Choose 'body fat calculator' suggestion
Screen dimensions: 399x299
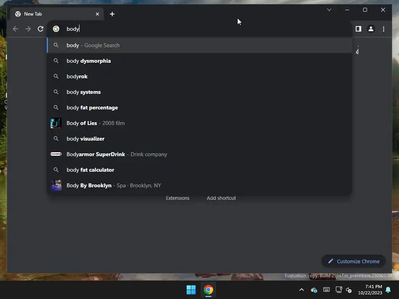point(200,170)
